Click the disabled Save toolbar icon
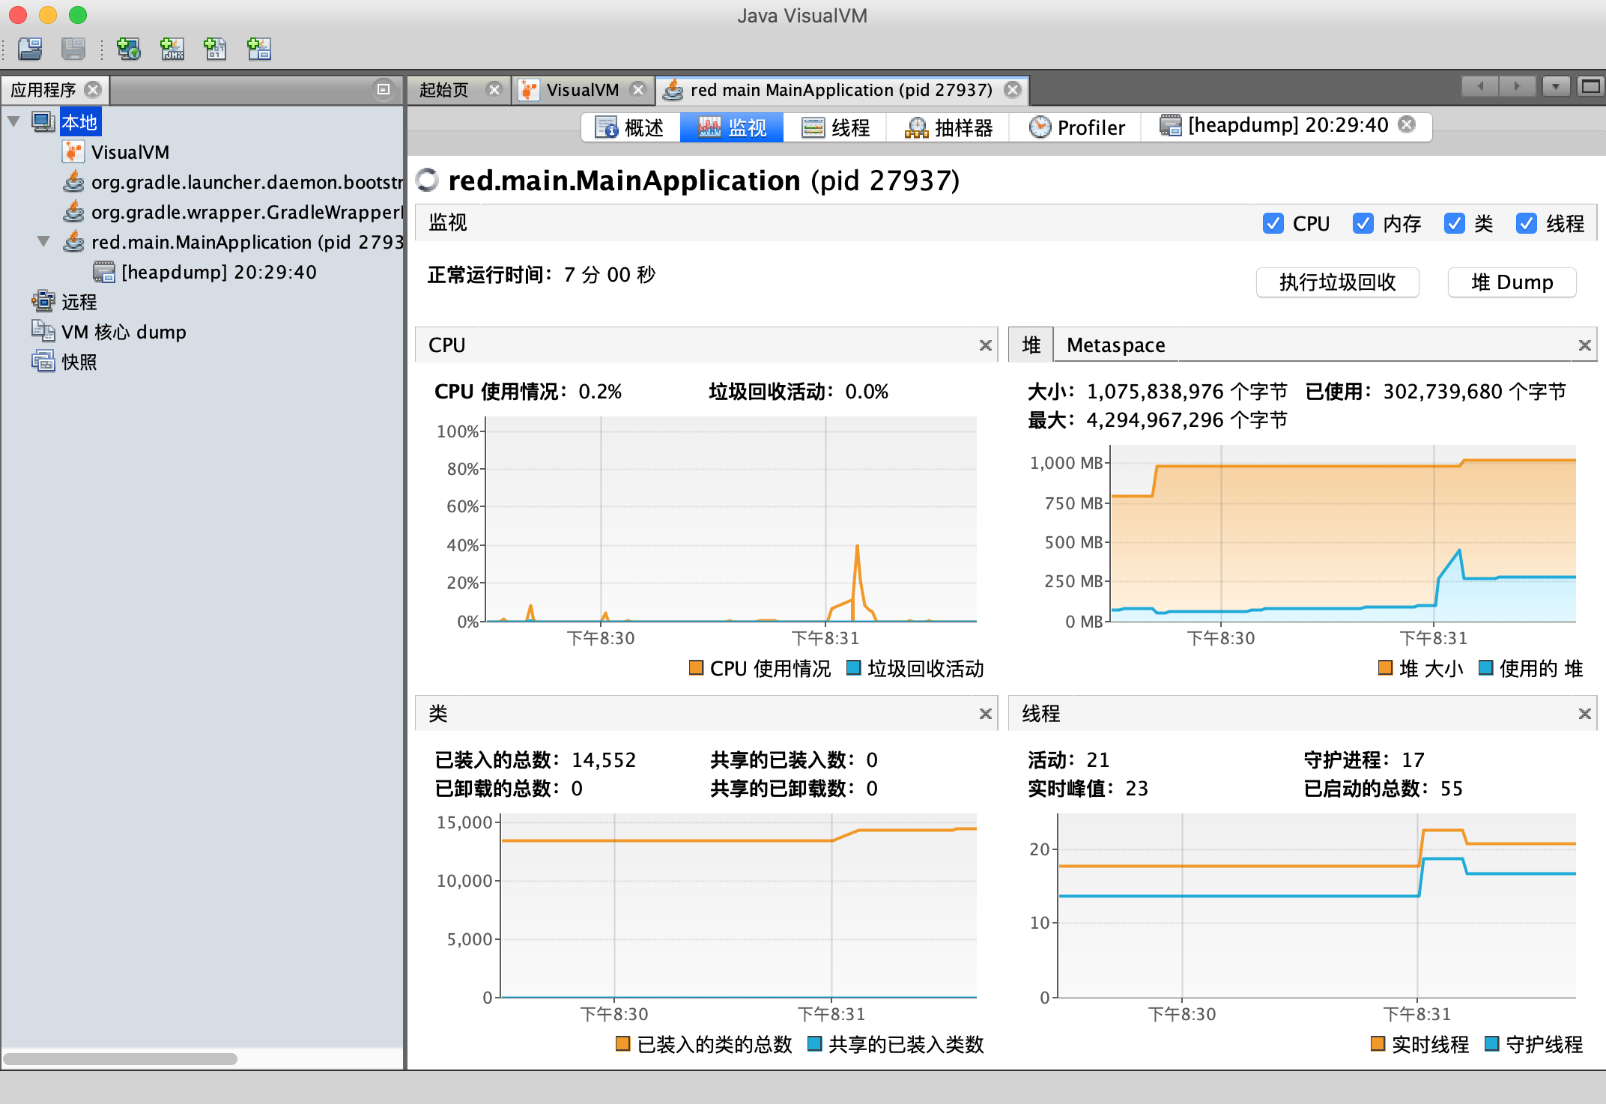 point(73,49)
